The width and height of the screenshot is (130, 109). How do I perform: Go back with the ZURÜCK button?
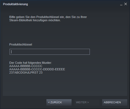(59, 102)
